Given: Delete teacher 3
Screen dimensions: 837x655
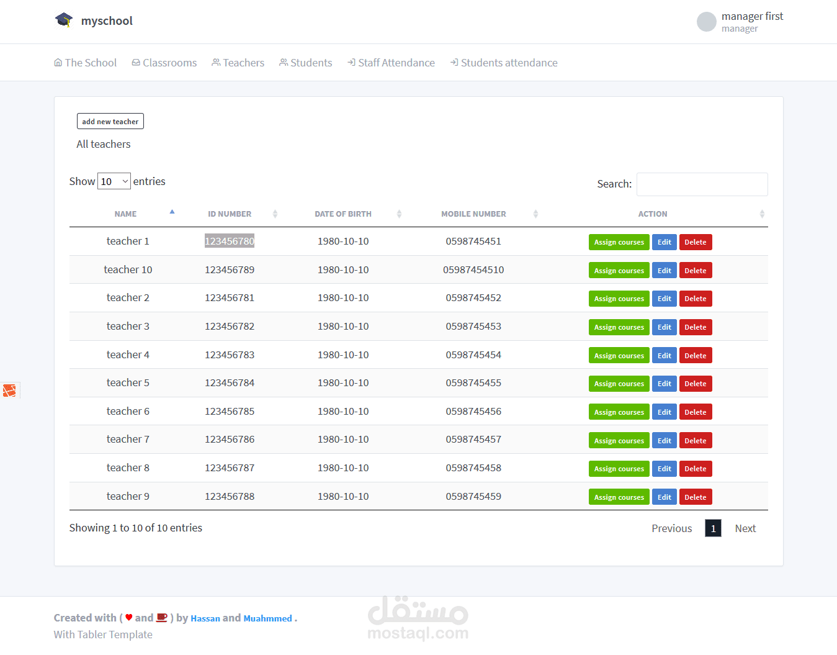Looking at the screenshot, I should click(696, 327).
